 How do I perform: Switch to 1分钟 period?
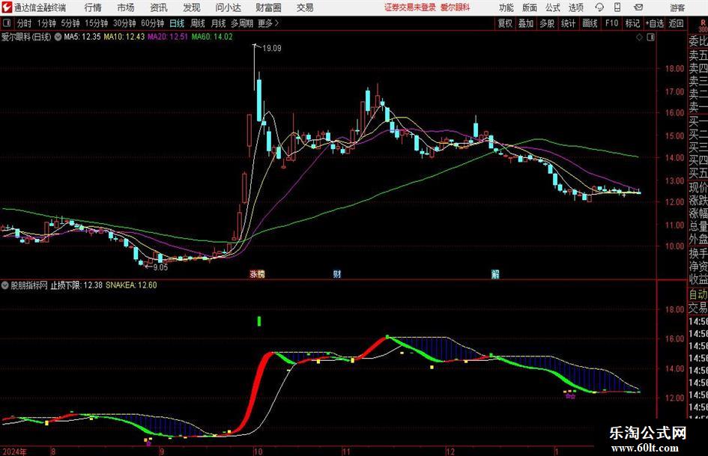coord(46,23)
